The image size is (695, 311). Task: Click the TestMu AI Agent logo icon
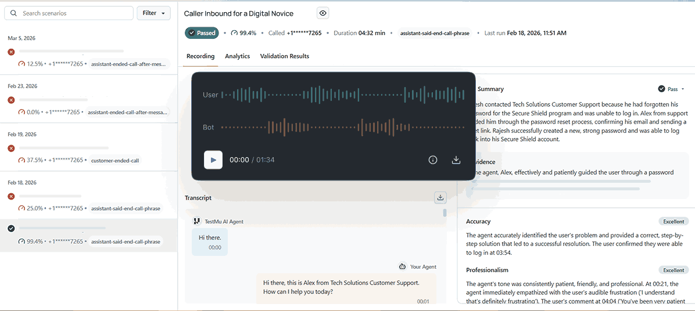197,221
